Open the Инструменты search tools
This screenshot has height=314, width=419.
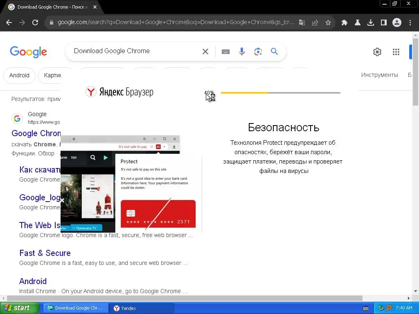click(x=379, y=75)
